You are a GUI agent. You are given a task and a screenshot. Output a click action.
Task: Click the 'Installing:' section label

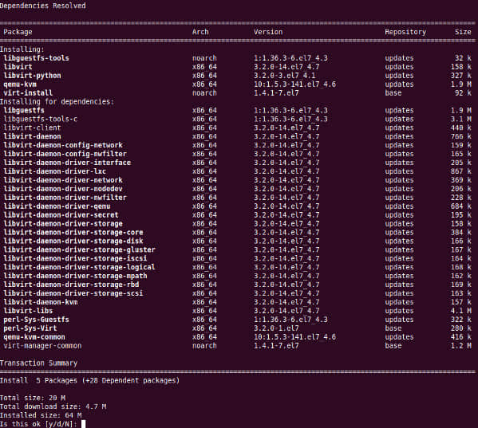click(x=22, y=49)
